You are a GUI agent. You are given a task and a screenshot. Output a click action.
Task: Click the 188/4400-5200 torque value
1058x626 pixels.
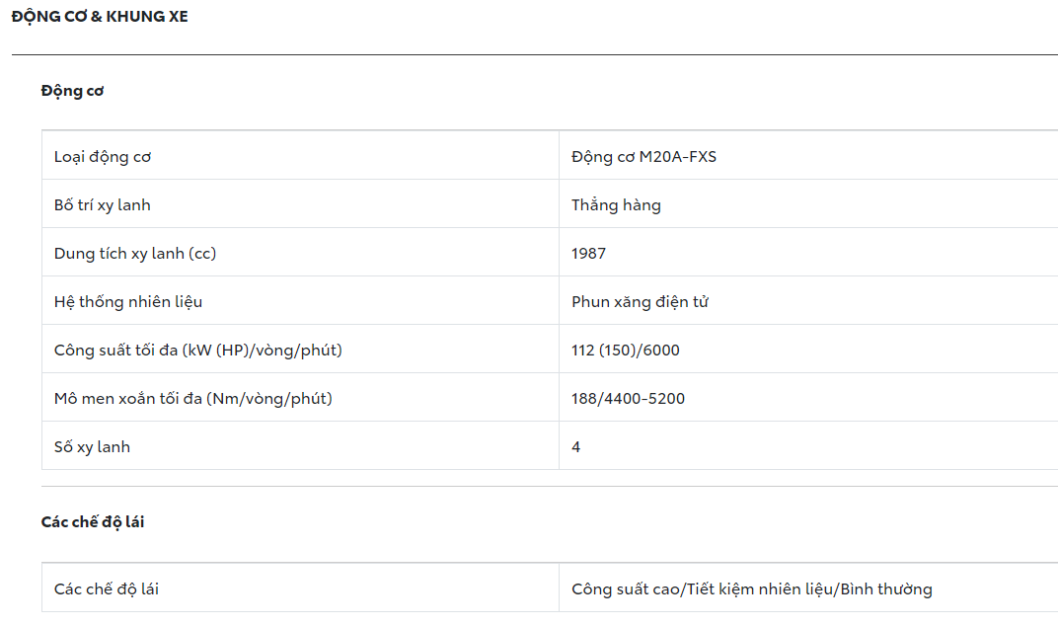[628, 398]
